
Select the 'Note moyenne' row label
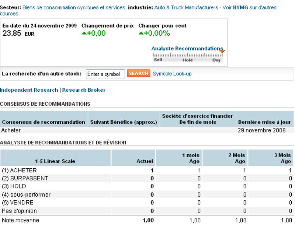pyautogui.click(x=20, y=220)
